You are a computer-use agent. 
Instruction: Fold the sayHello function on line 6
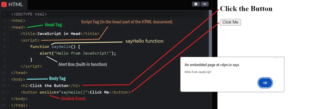click(8, 47)
